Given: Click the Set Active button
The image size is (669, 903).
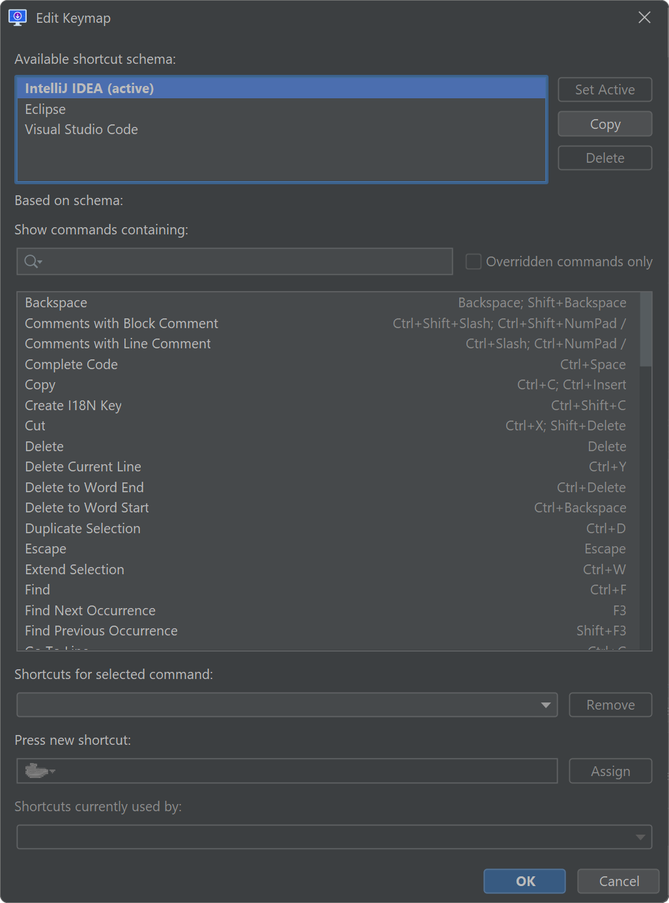Looking at the screenshot, I should point(605,90).
